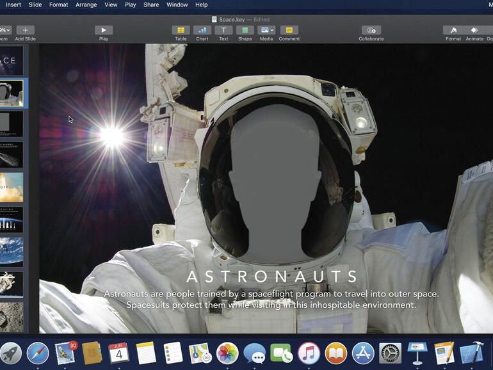Insert a table from the toolbar
Screen dimensions: 493x370
pyautogui.click(x=181, y=30)
